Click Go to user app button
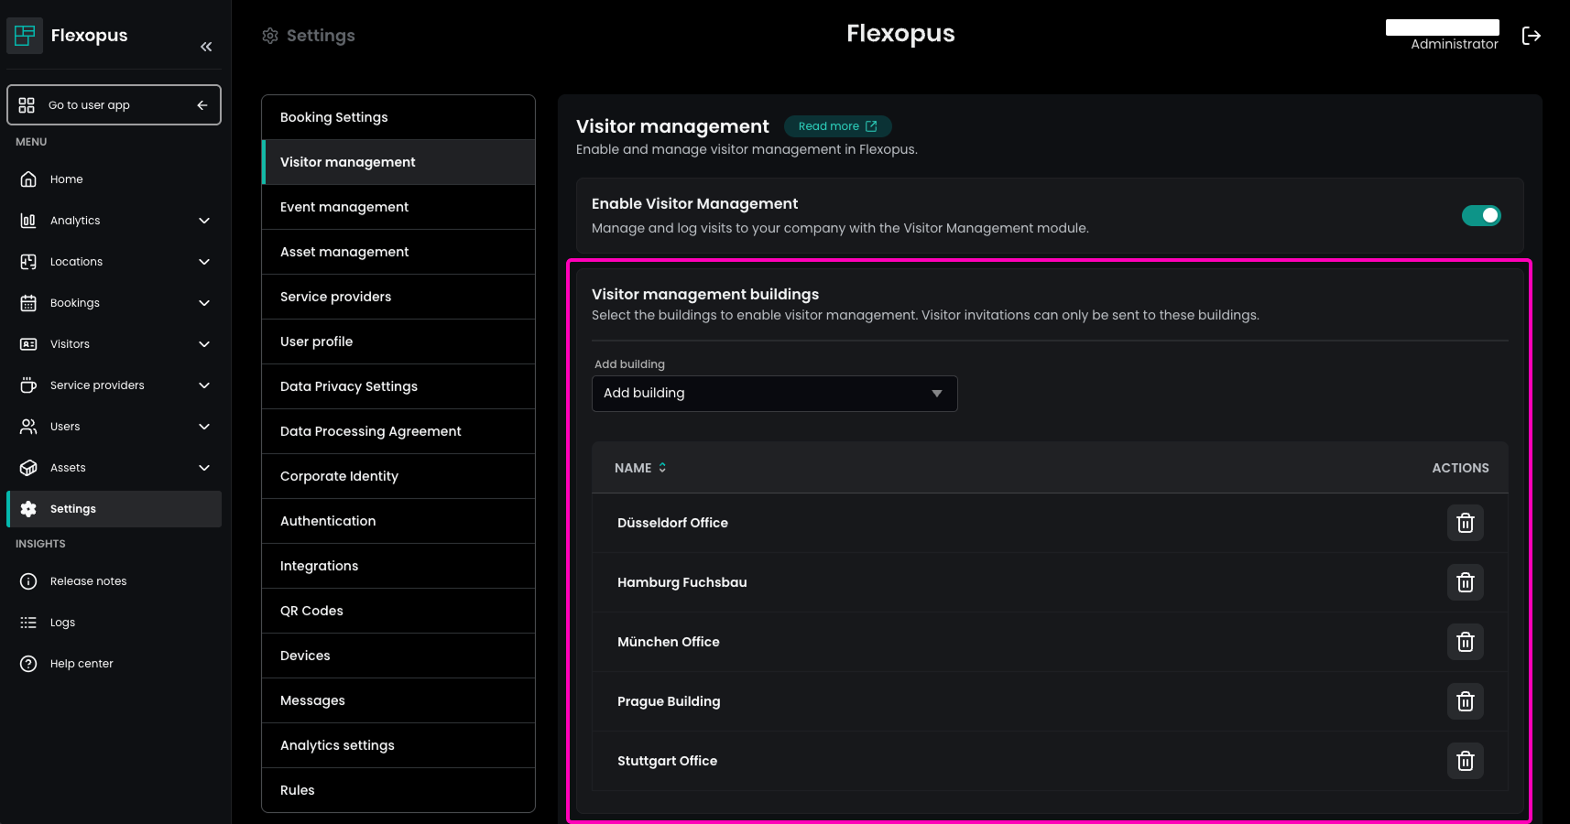The image size is (1570, 824). click(x=114, y=105)
